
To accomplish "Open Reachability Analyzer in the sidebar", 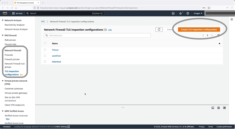I will point(15,25).
